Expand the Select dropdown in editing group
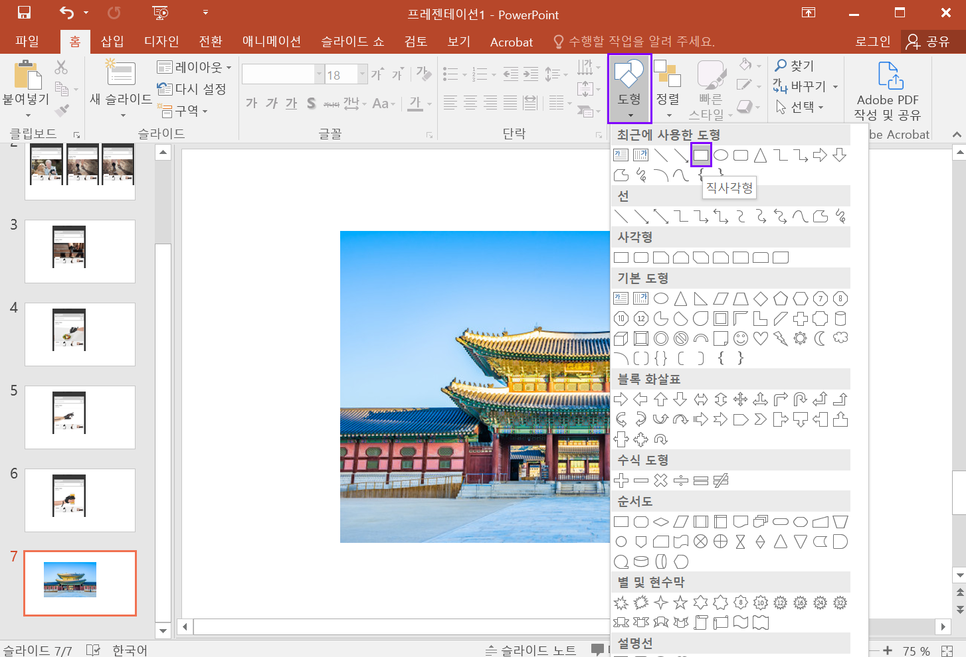This screenshot has width=966, height=657. (x=801, y=107)
